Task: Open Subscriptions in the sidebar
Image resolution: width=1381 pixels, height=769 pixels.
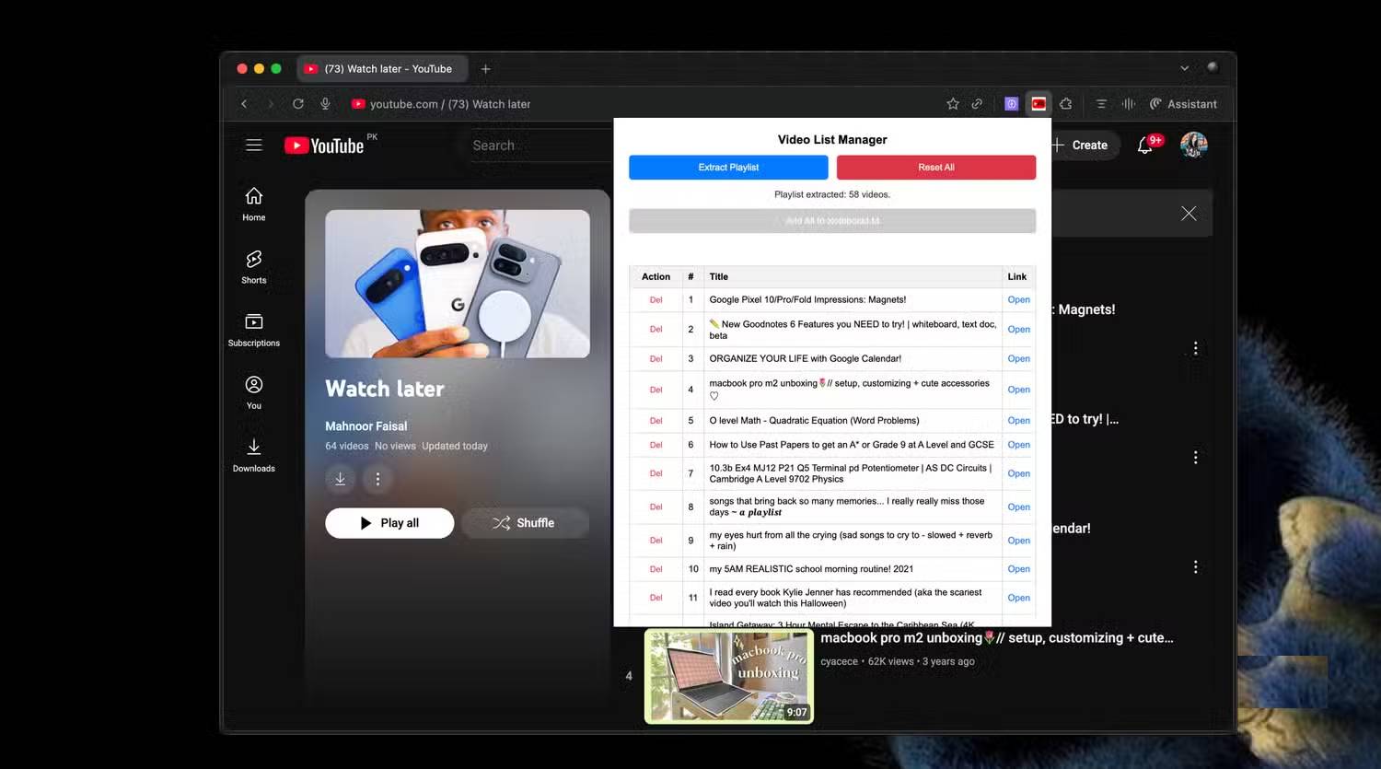Action: 254,330
